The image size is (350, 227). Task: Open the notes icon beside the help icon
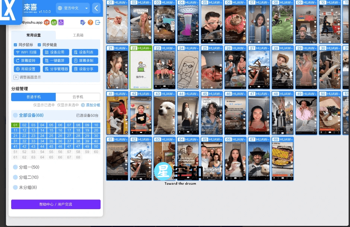pyautogui.click(x=83, y=23)
